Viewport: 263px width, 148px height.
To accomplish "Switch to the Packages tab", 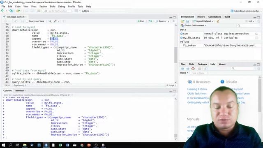I will click(202, 64).
